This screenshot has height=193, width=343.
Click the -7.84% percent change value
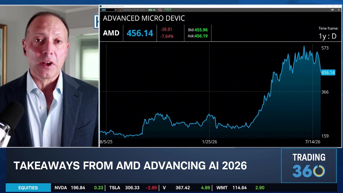(167, 36)
